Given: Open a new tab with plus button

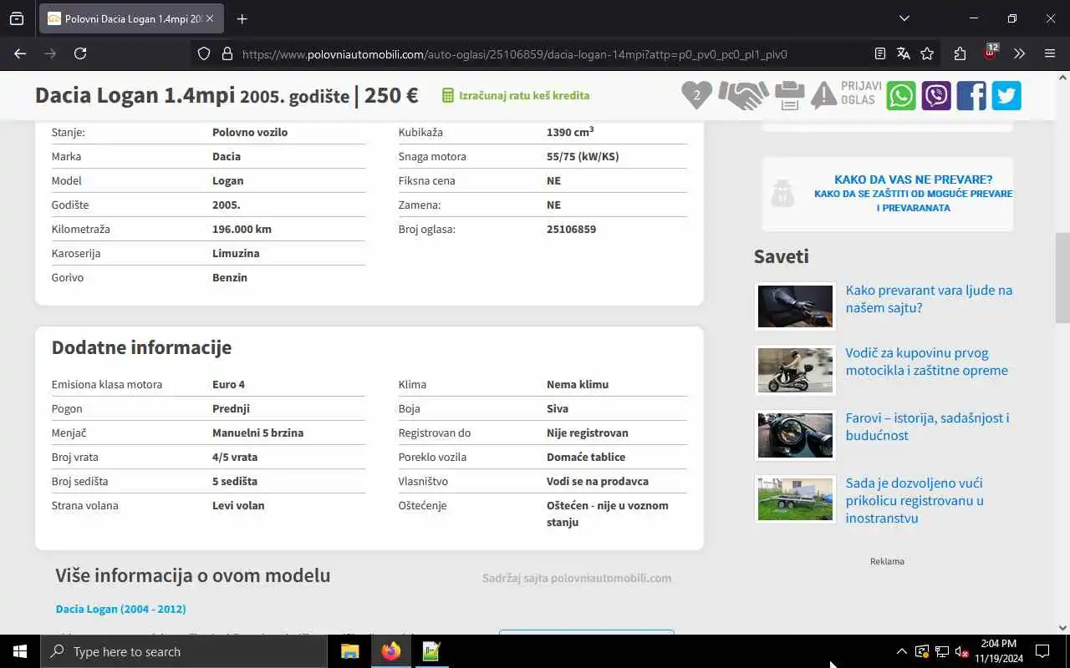Looking at the screenshot, I should click(x=242, y=18).
